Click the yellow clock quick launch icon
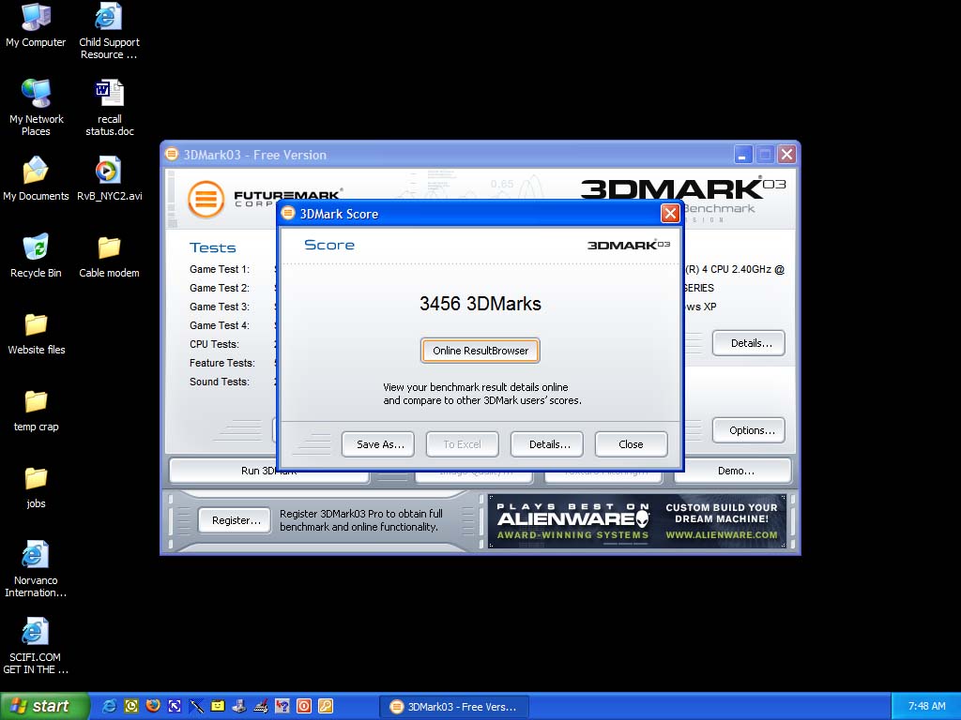This screenshot has width=961, height=720. pos(131,706)
